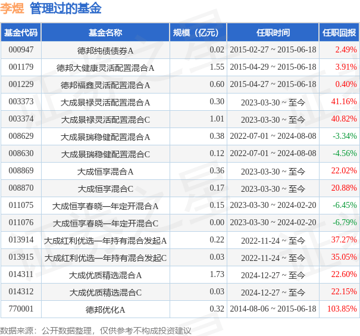Screen dimensions: 360x336
Task: Select fund code 013915
Action: (x=21, y=257)
